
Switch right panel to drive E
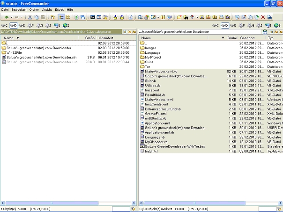pos(233,25)
